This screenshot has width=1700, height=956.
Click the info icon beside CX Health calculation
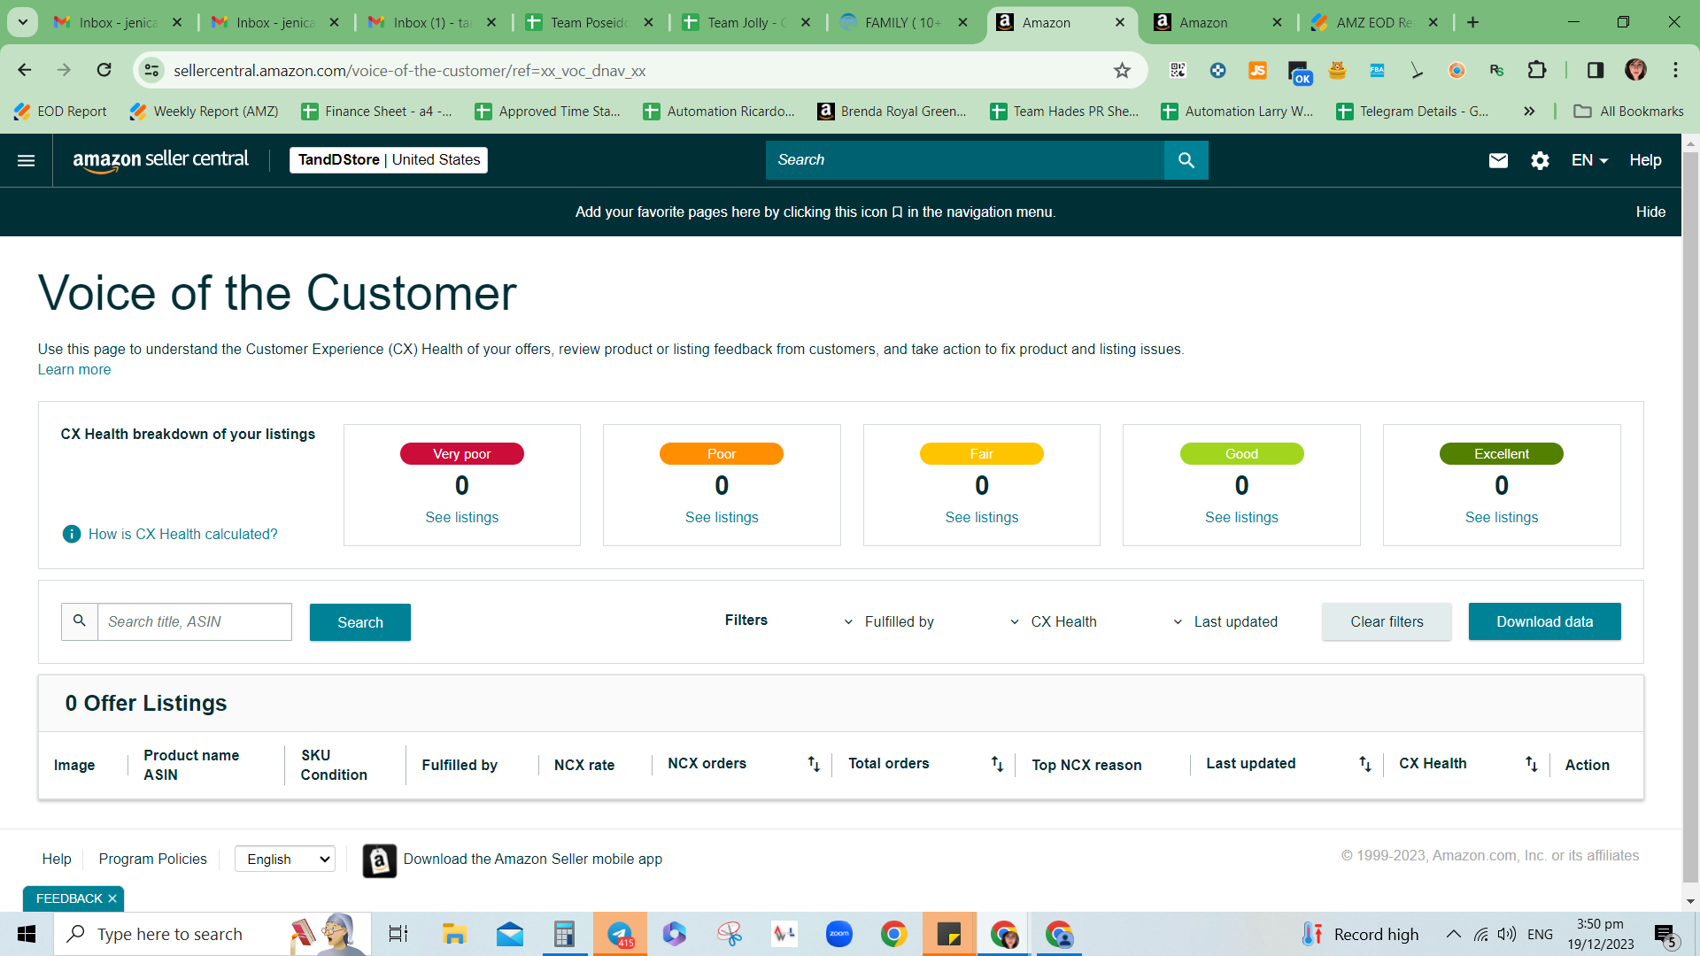point(72,534)
